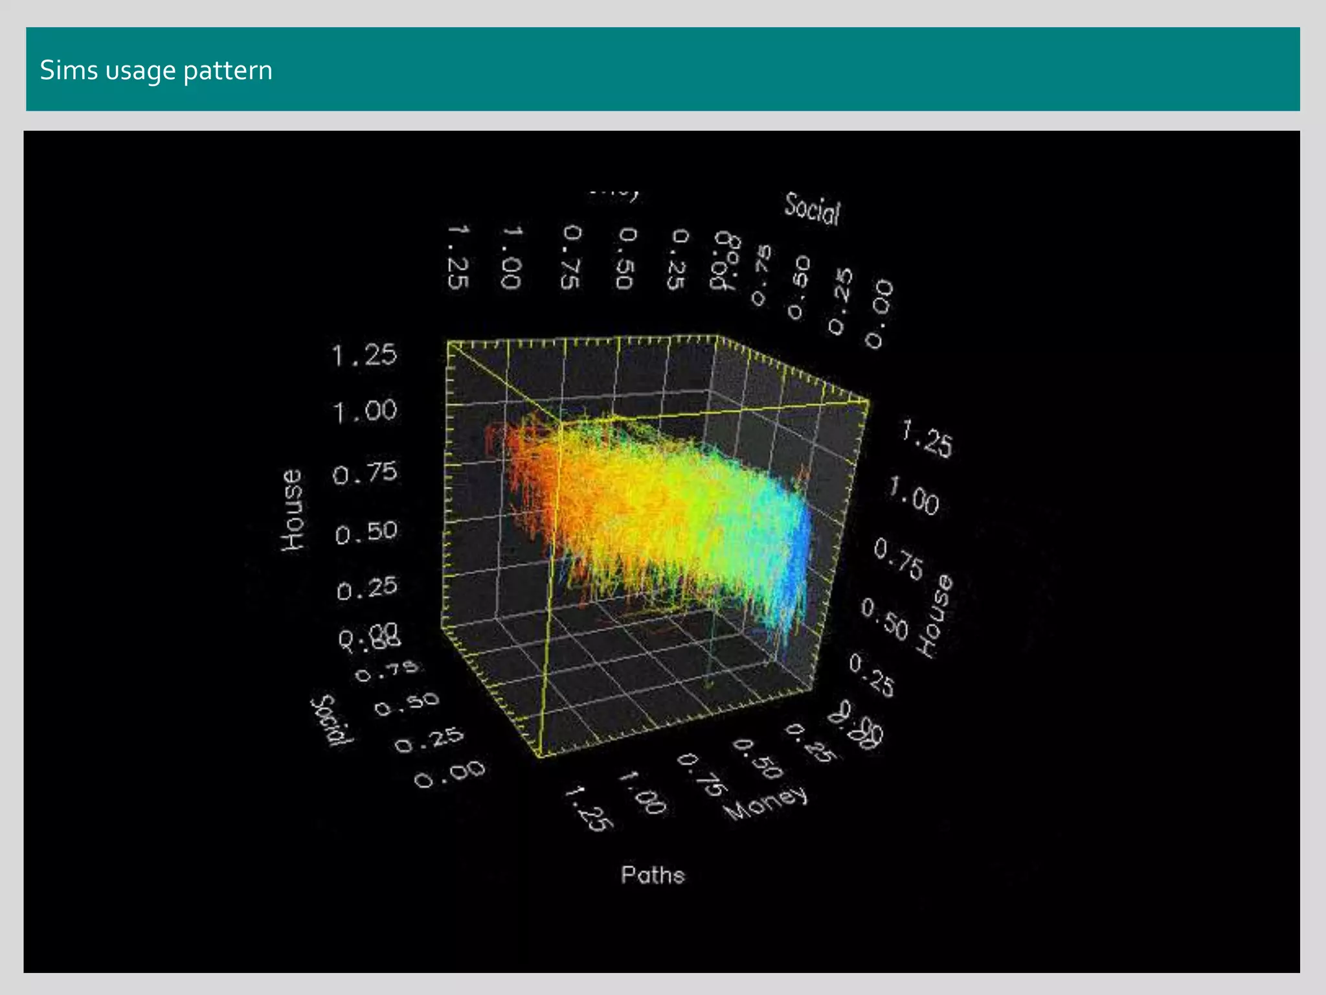Image resolution: width=1326 pixels, height=995 pixels.
Task: Click 1.00 on the left vertical House axis
Action: pos(365,411)
